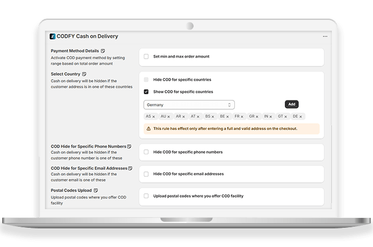Remove the AS country tag
This screenshot has height=247, width=373.
(x=154, y=117)
